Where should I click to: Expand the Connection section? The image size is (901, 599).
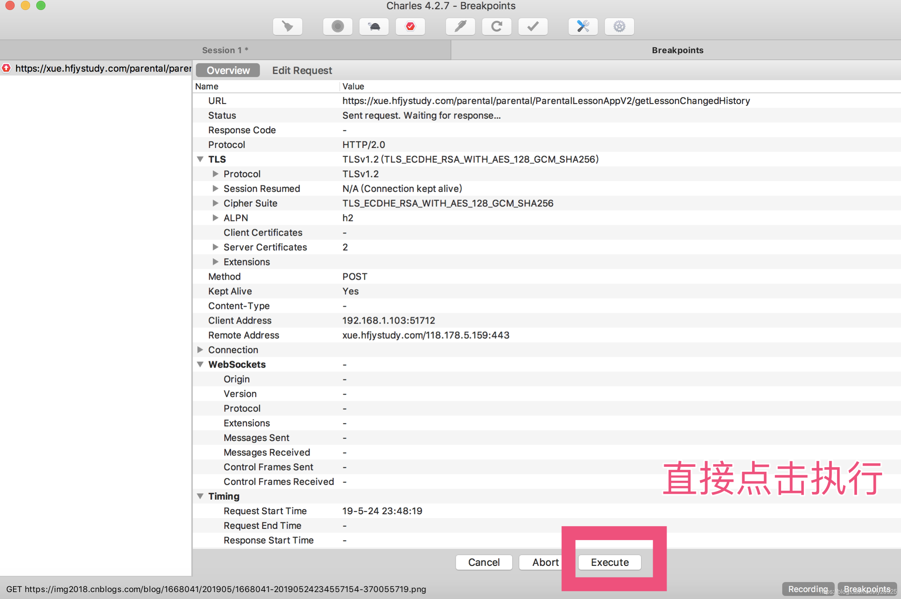click(200, 349)
